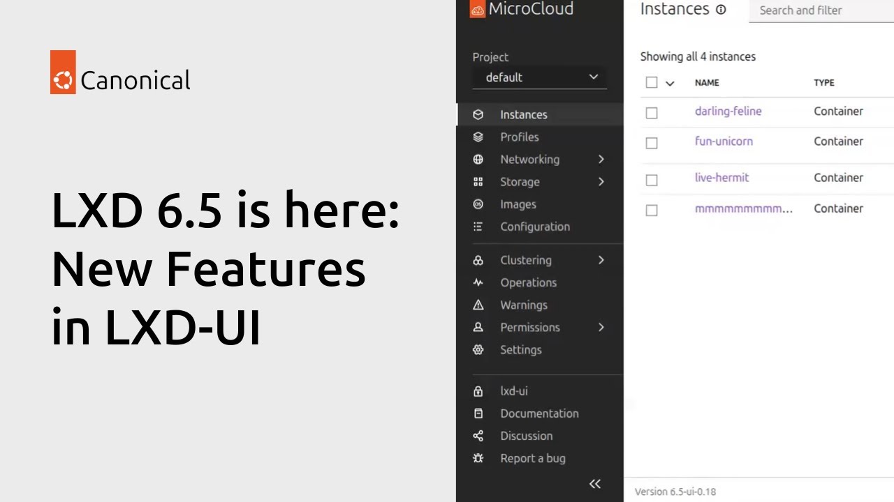Focus the Search and filter field

click(821, 10)
